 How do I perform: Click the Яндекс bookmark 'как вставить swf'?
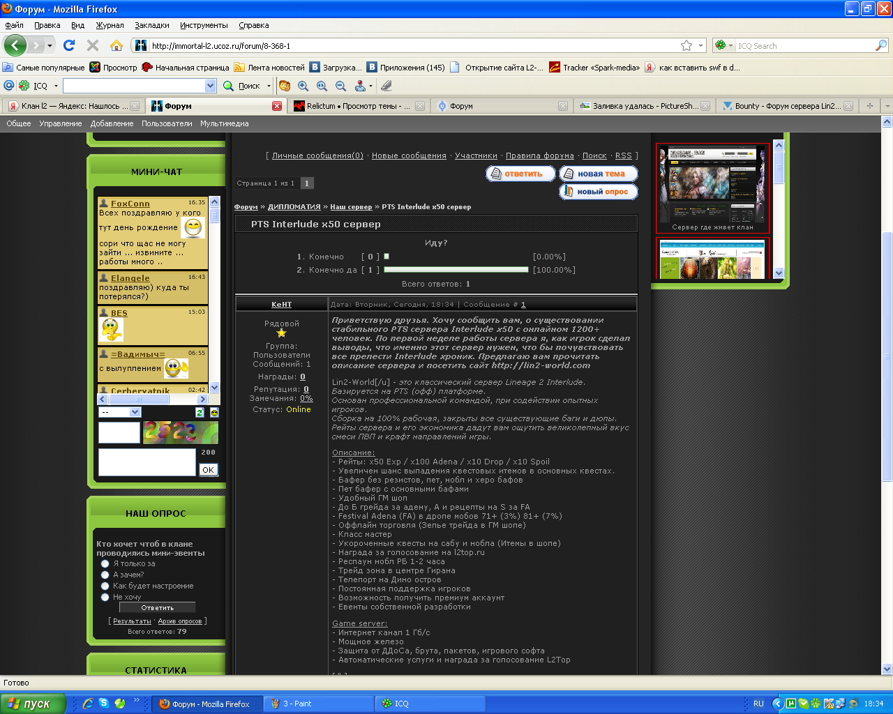pos(692,68)
